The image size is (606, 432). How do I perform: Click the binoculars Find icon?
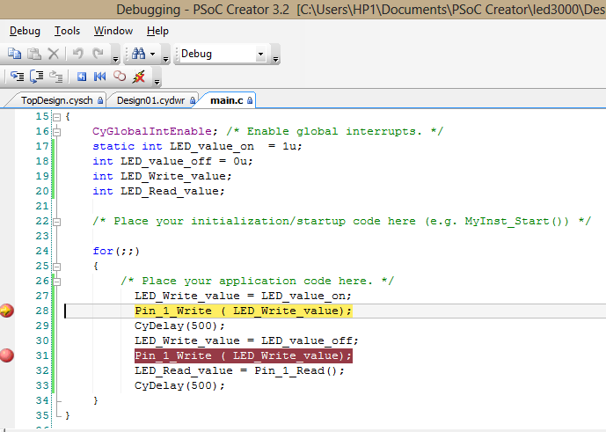pos(138,54)
